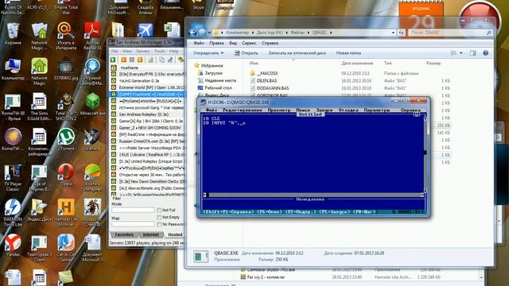The image size is (509, 286).
Task: Click the Размер column header in Explorer
Action: 433,64
